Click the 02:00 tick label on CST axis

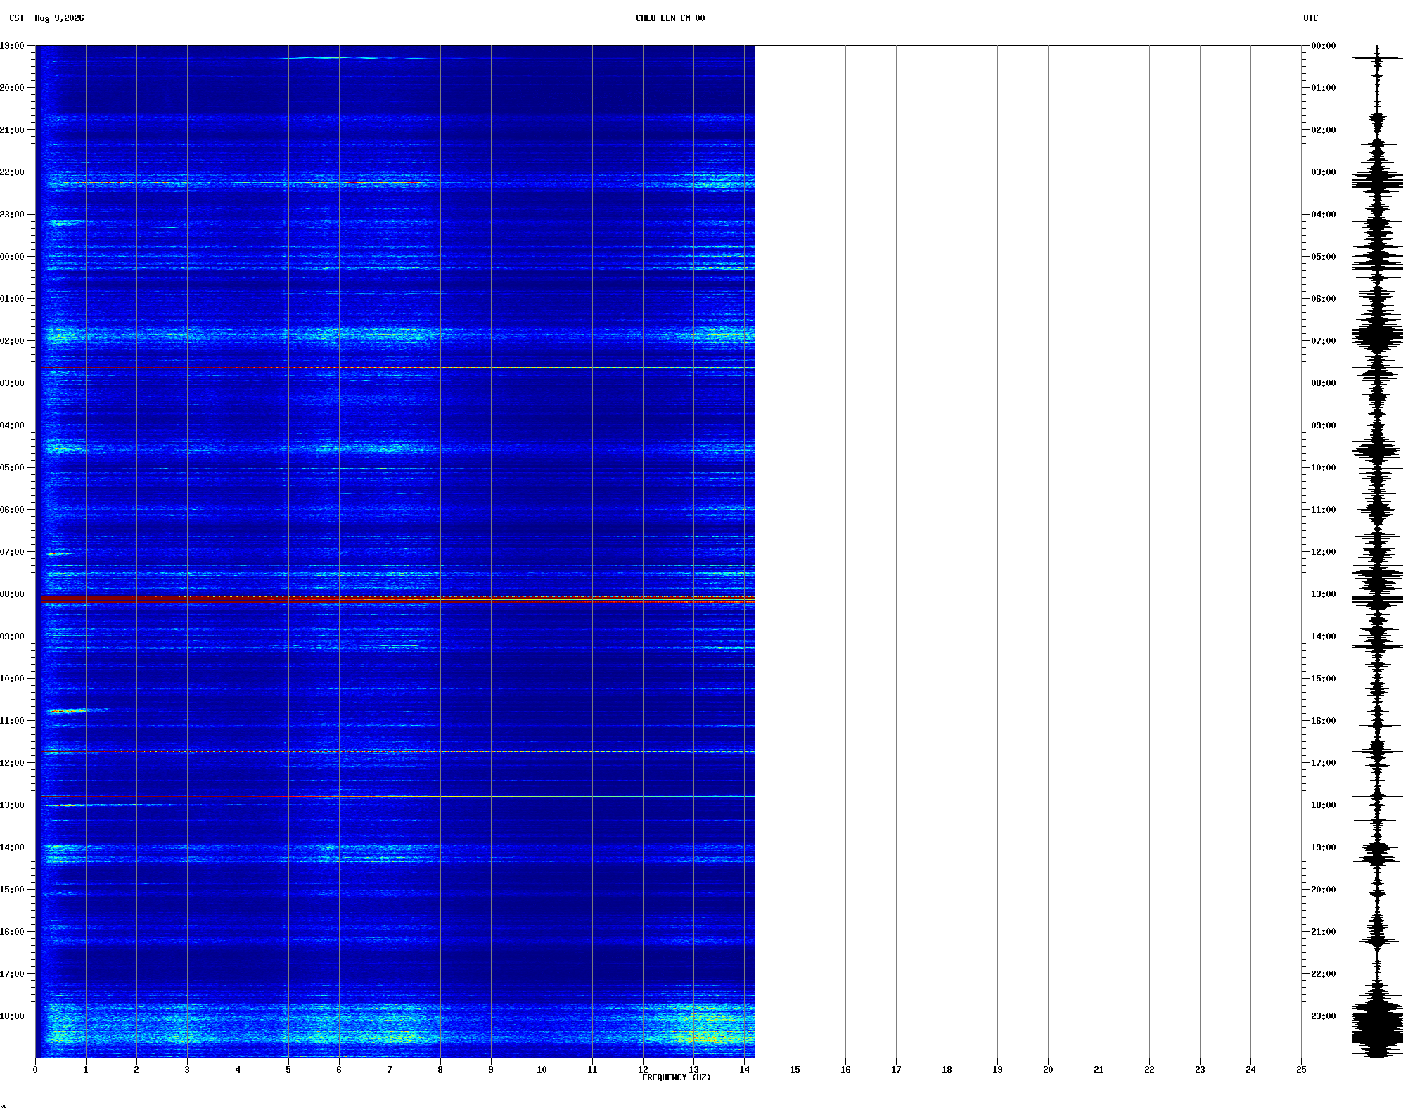pos(12,341)
